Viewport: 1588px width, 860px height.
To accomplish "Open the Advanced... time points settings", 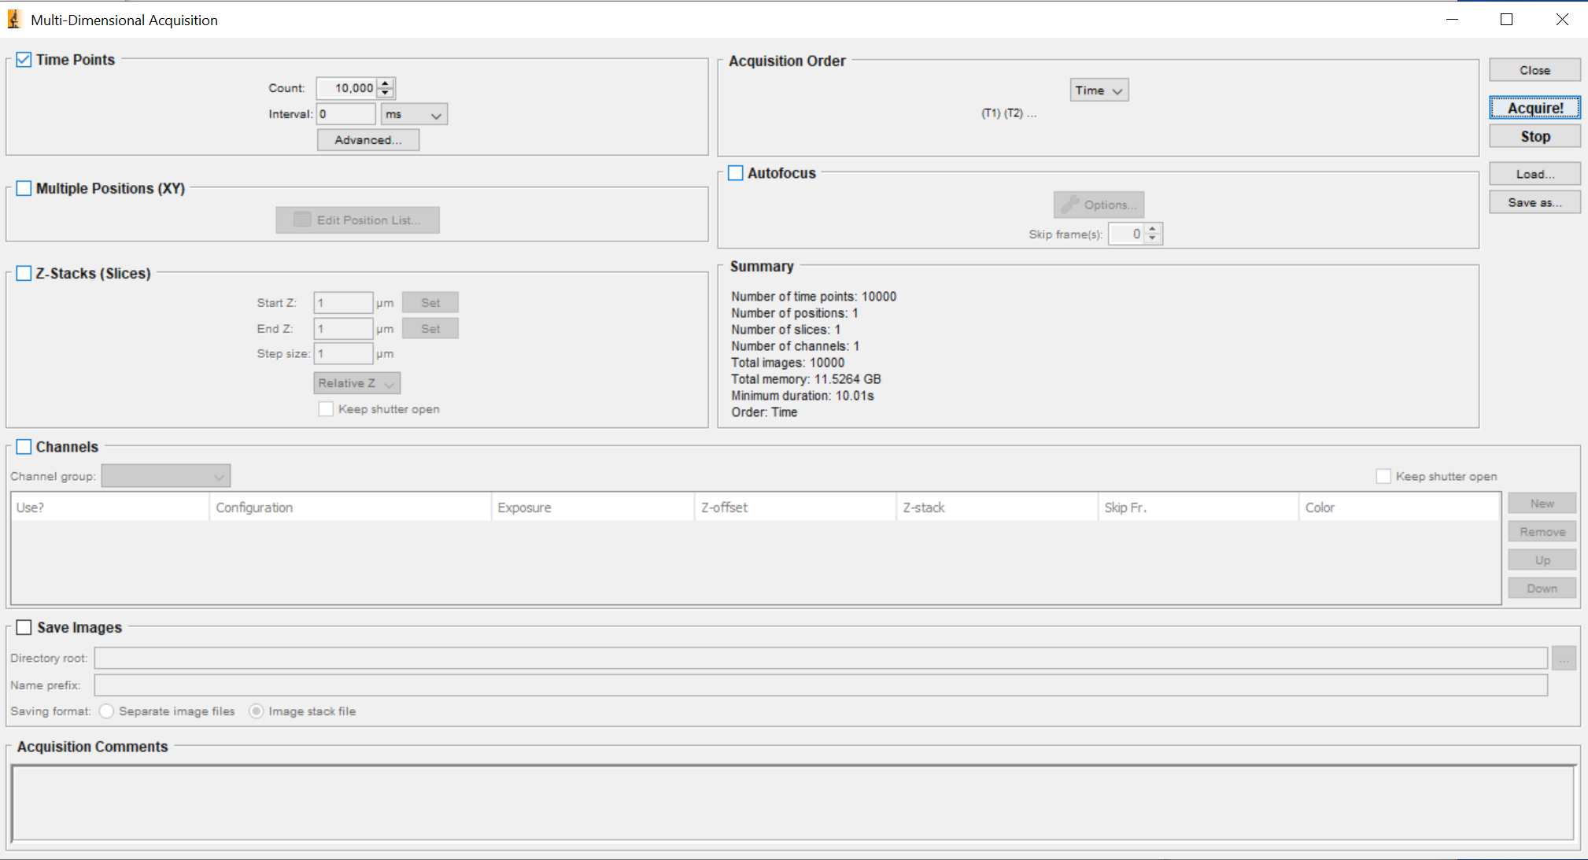I will (x=367, y=140).
